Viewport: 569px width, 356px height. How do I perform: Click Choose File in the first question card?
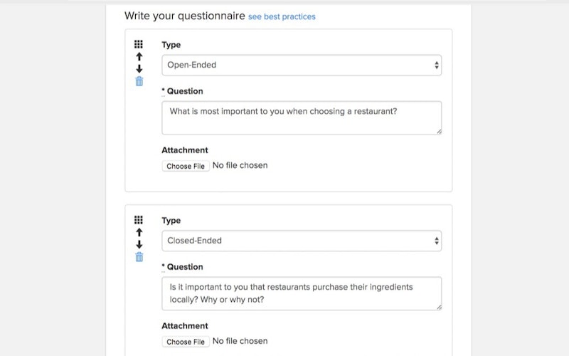185,166
